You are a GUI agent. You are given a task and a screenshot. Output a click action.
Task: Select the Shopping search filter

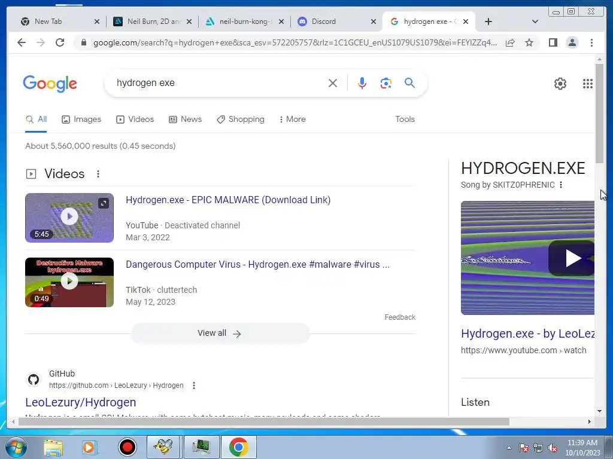(x=241, y=120)
